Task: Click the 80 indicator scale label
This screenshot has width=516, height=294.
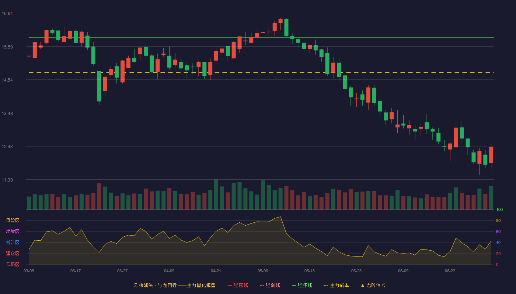Action: point(498,221)
